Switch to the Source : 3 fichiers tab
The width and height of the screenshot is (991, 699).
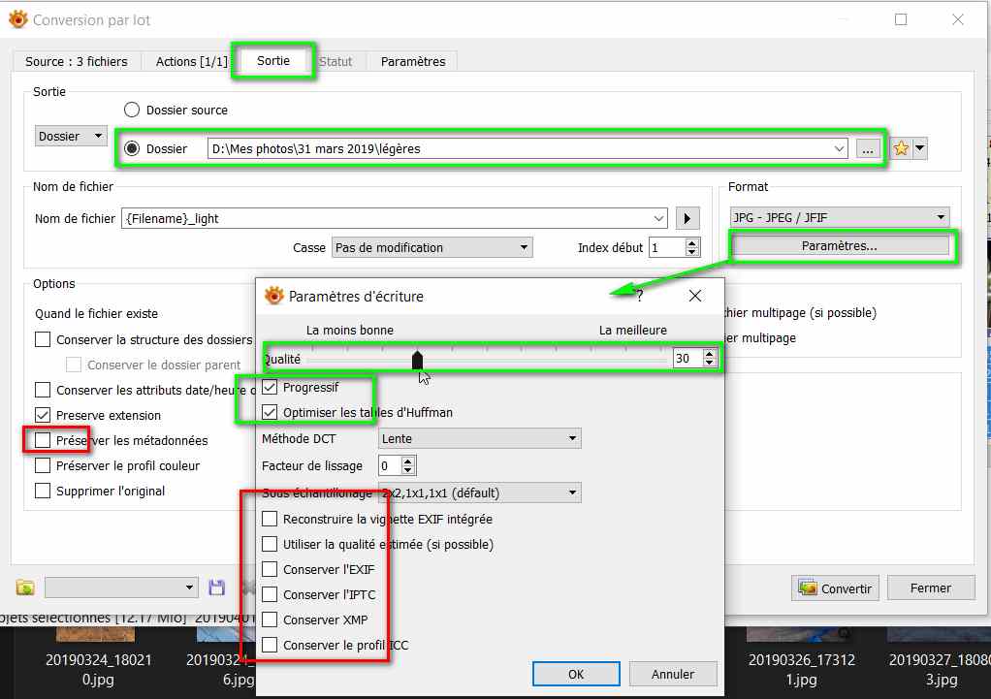tap(76, 61)
